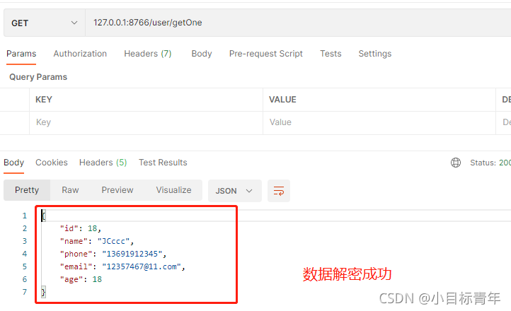This screenshot has width=511, height=311.
Task: Open the Authorization tab
Action: (x=80, y=54)
